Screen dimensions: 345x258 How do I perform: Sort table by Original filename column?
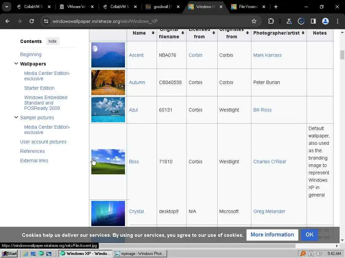pos(183,33)
